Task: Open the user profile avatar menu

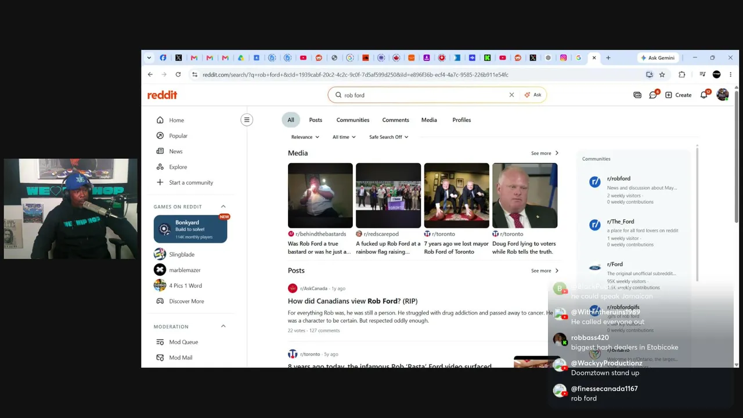Action: pos(723,95)
